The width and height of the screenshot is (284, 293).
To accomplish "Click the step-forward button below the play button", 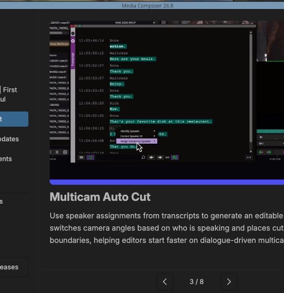I will coord(261,143).
